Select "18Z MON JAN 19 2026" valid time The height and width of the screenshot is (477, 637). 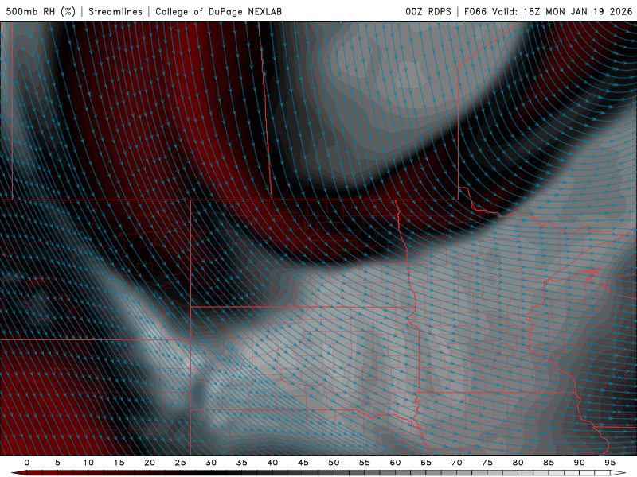[x=578, y=11]
